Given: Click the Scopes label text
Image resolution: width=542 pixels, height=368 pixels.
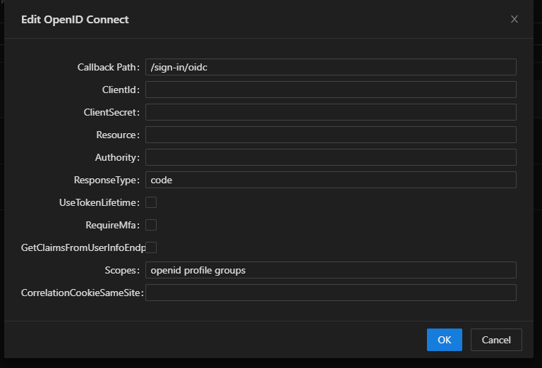Looking at the screenshot, I should [122, 271].
